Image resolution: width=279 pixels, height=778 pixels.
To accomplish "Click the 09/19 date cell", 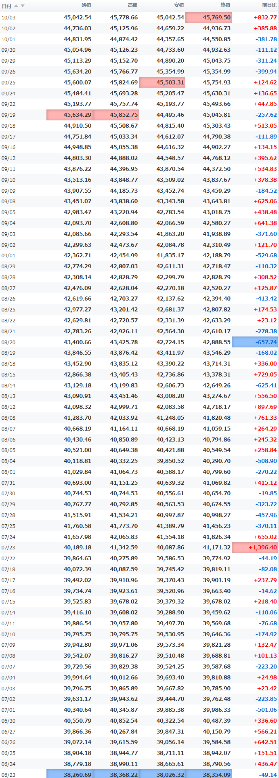I will (x=8, y=115).
